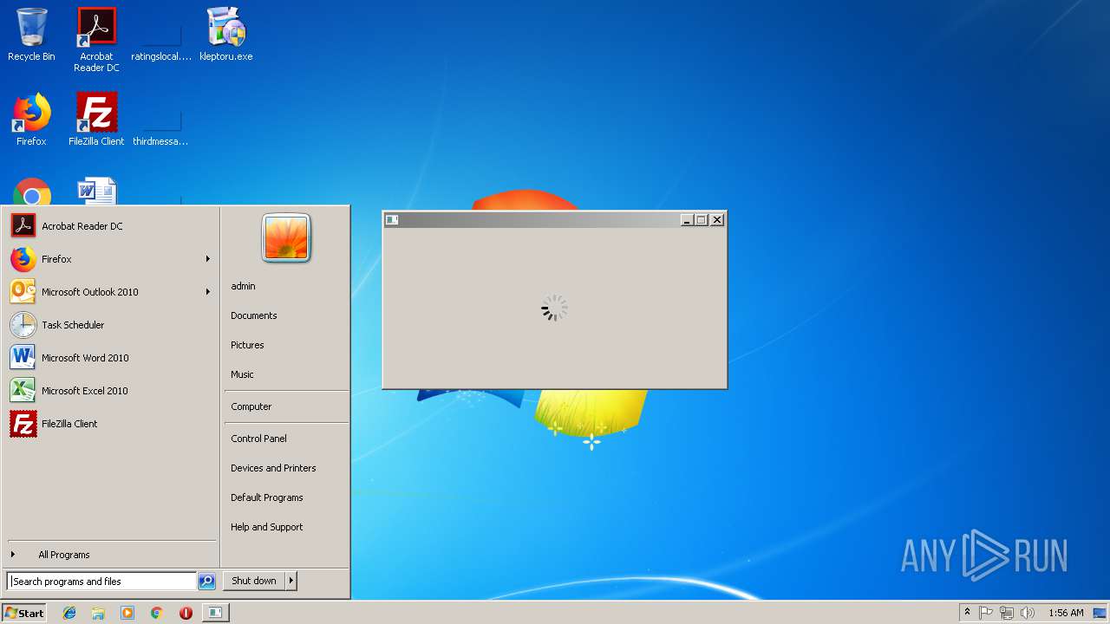
Task: Select the ratingslocal desktop file
Action: click(161, 40)
